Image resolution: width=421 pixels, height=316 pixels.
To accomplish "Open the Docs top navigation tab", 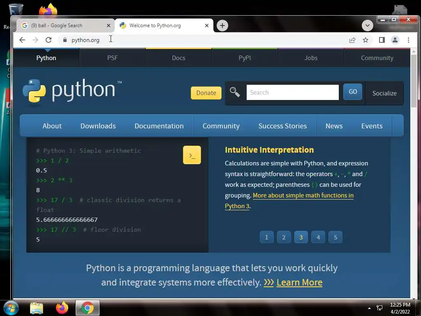I will [178, 58].
